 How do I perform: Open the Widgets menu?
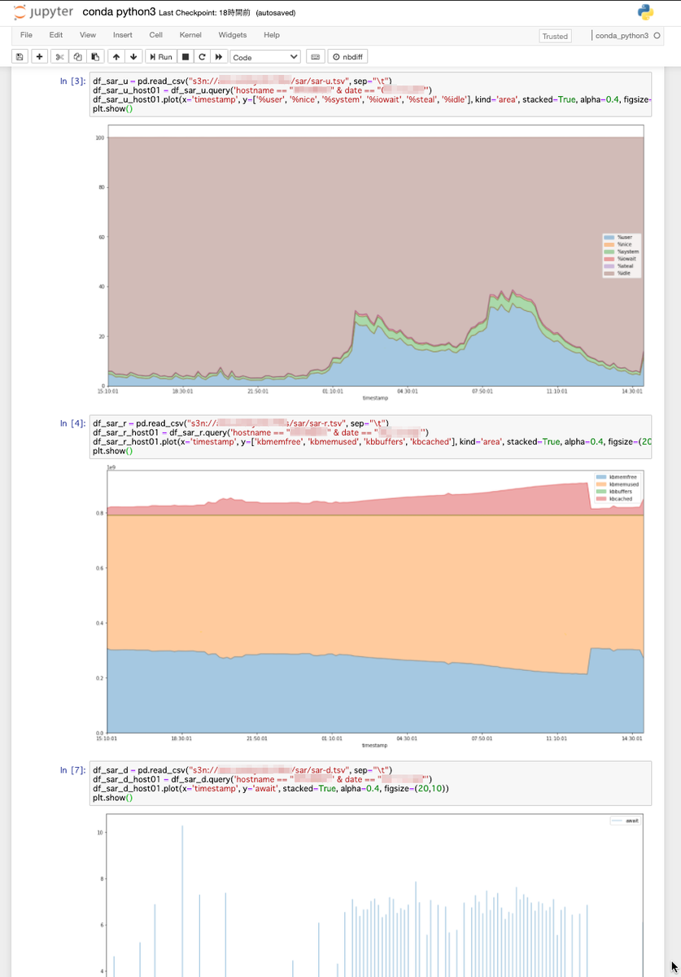[233, 35]
